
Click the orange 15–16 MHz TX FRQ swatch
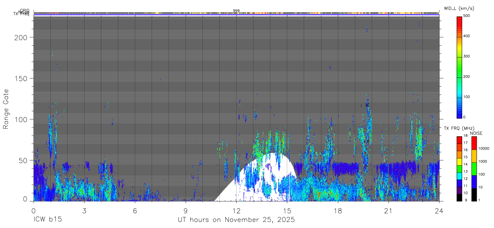tap(459, 154)
